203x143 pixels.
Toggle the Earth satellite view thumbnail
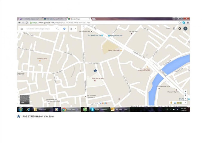pyautogui.click(x=24, y=99)
